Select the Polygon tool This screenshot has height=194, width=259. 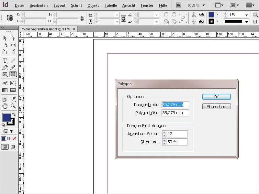point(13,74)
